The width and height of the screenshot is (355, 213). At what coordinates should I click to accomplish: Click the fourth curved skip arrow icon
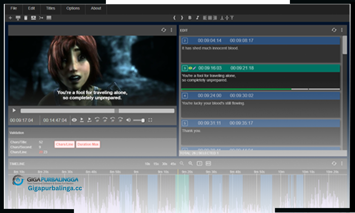pos(120,120)
